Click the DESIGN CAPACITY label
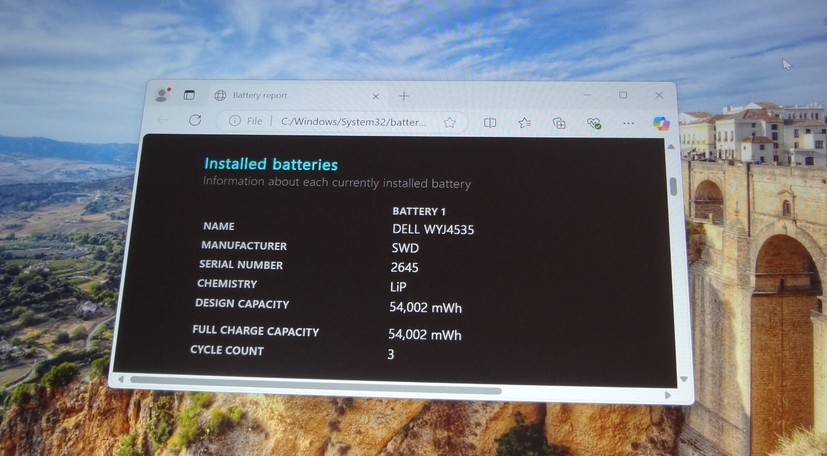 coord(242,304)
